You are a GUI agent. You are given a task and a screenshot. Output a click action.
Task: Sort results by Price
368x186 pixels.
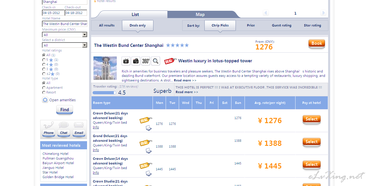click(251, 25)
